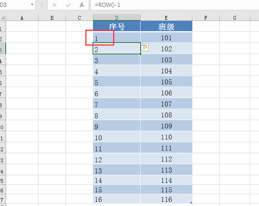
Task: Open the auto-fill options icon beside D3
Action: (x=145, y=47)
